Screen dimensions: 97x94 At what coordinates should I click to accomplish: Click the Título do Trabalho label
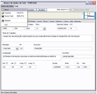click(x=9, y=33)
